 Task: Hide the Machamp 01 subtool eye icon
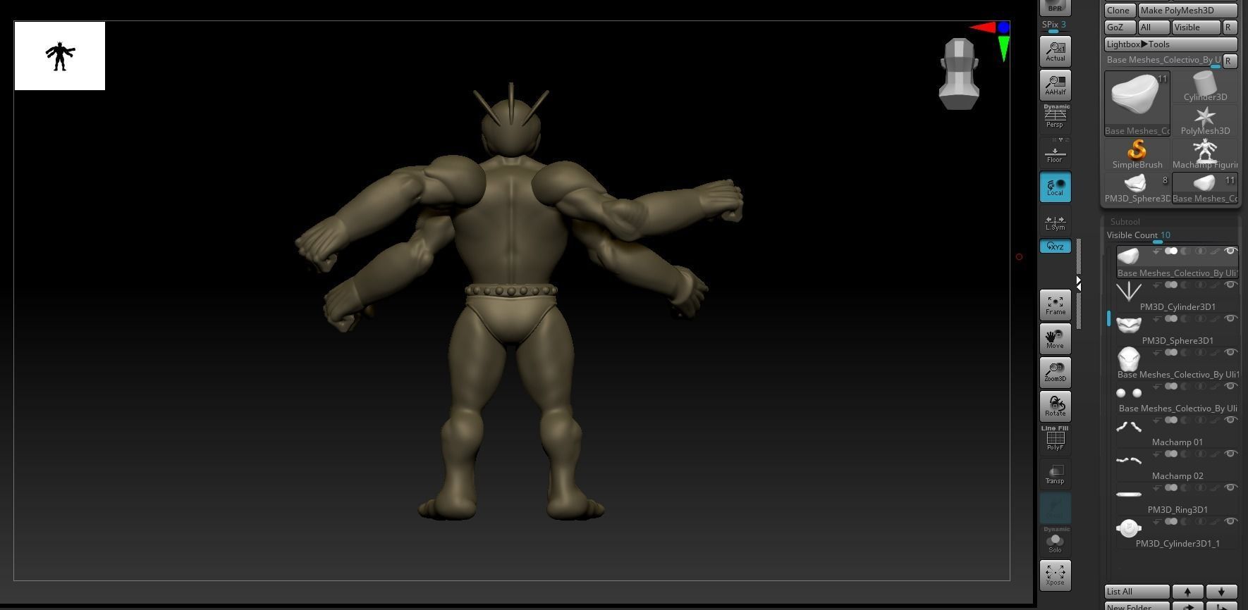point(1231,421)
